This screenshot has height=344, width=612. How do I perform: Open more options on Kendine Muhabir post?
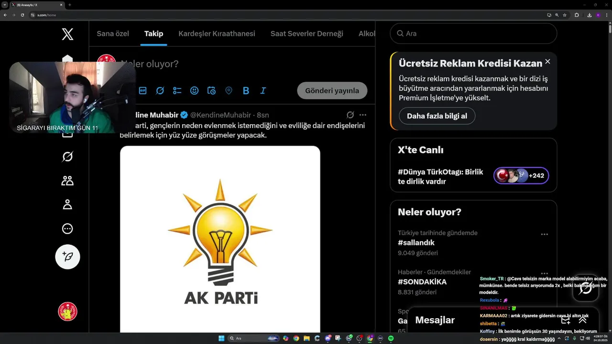(x=363, y=115)
